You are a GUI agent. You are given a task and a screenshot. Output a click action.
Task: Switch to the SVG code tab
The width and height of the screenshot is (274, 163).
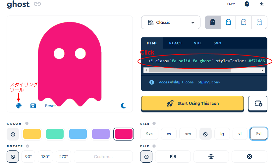217,43
